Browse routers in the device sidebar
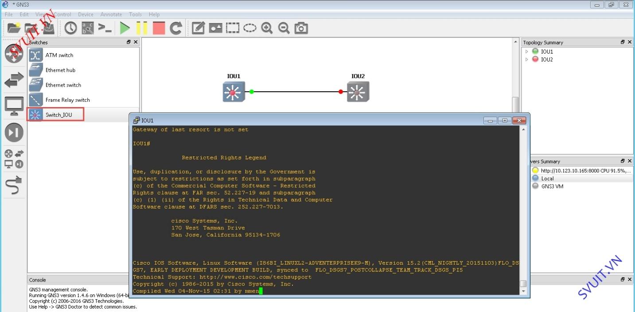Image resolution: width=635 pixels, height=312 pixels. pyautogui.click(x=14, y=54)
